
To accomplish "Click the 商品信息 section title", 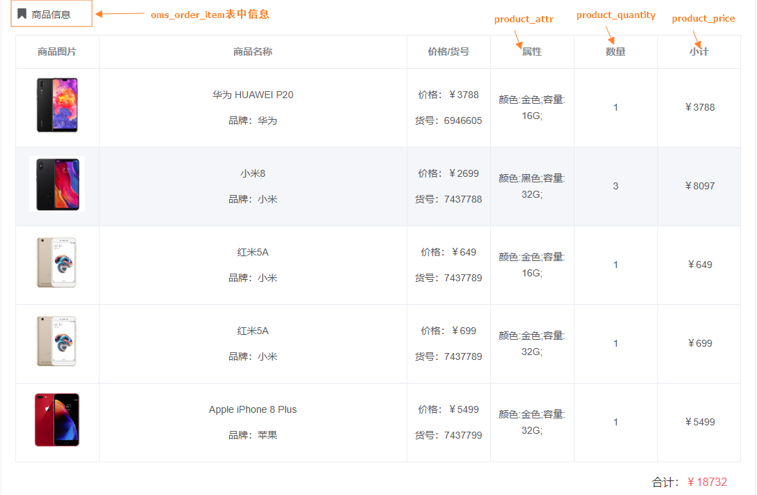I will 51,14.
